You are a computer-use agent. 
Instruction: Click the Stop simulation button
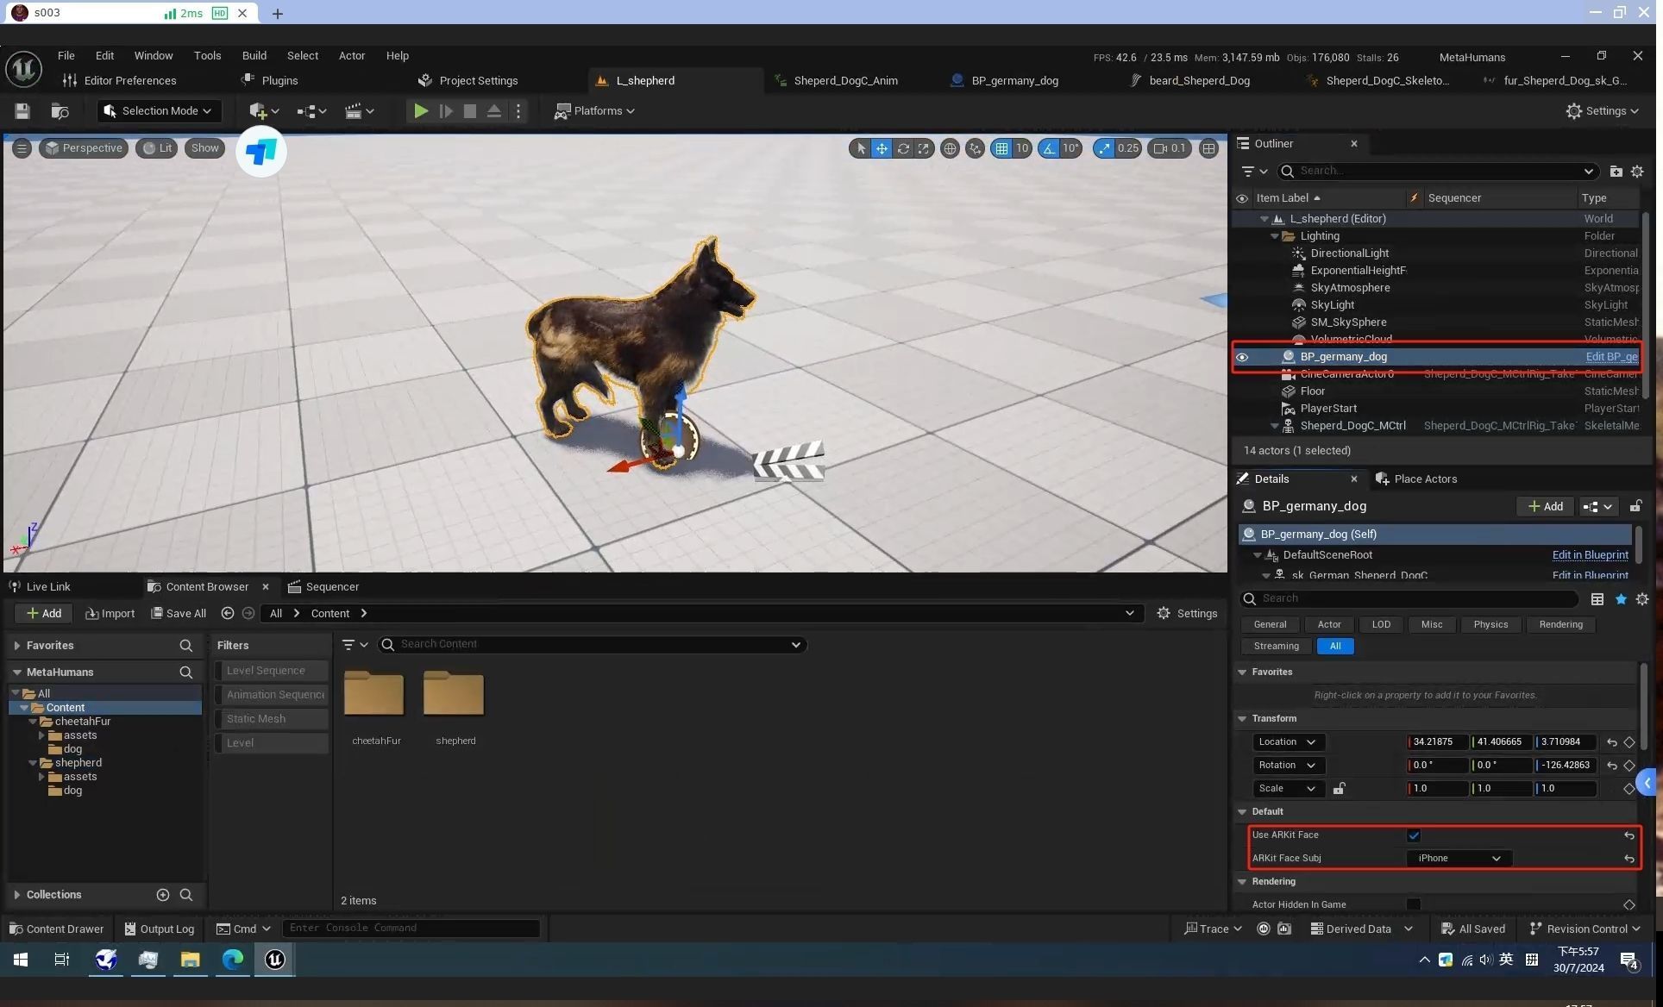(x=469, y=111)
